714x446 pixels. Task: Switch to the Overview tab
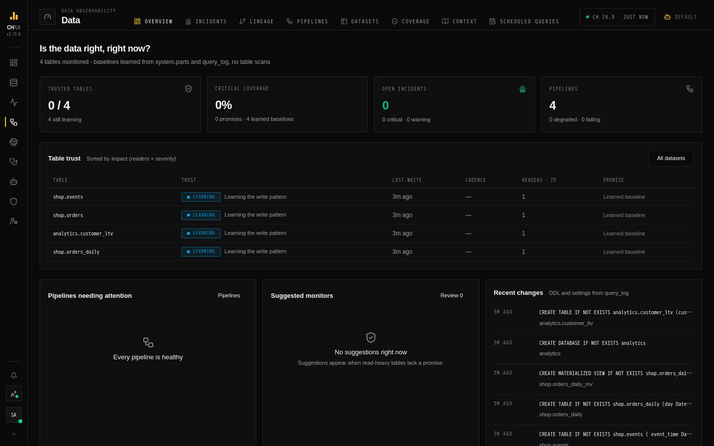point(153,21)
